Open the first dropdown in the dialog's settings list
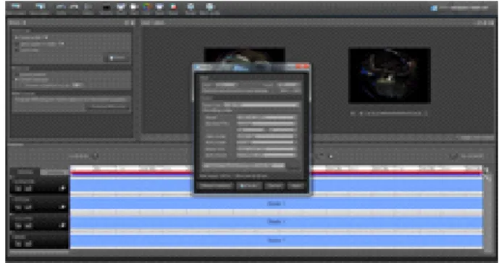Screen dimensions: 499x263 (x=267, y=117)
